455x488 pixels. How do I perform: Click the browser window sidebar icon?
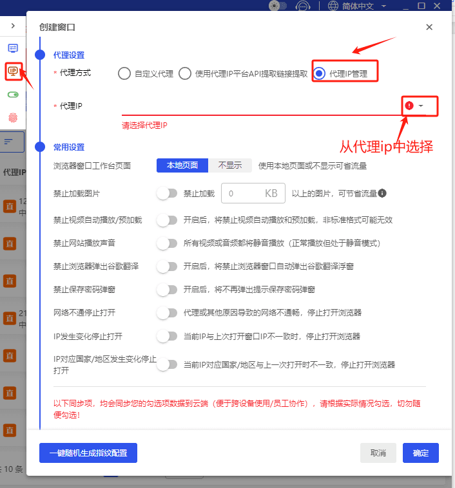click(x=13, y=48)
